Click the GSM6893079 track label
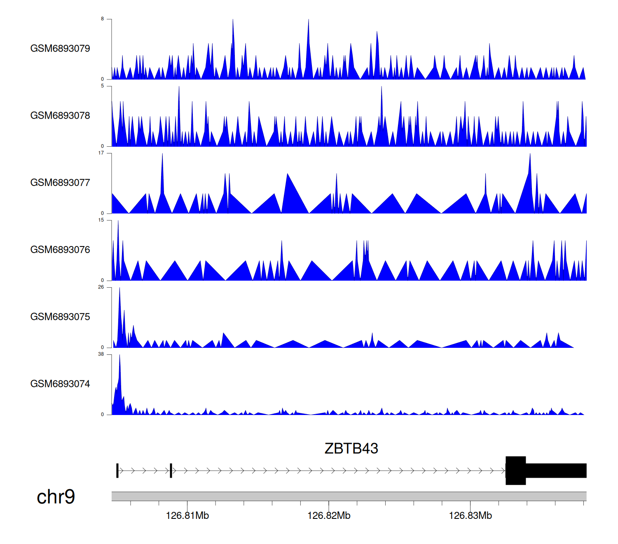 coord(60,49)
